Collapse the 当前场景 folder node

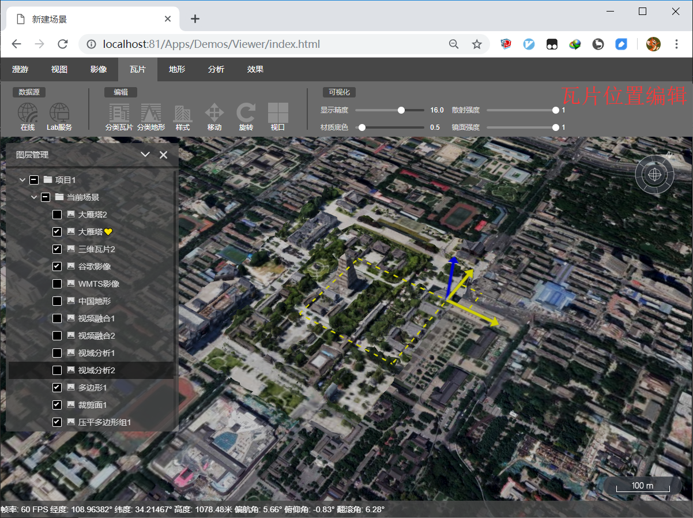(x=34, y=197)
